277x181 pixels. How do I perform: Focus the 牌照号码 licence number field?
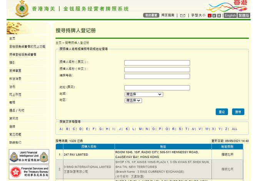coord(157,76)
